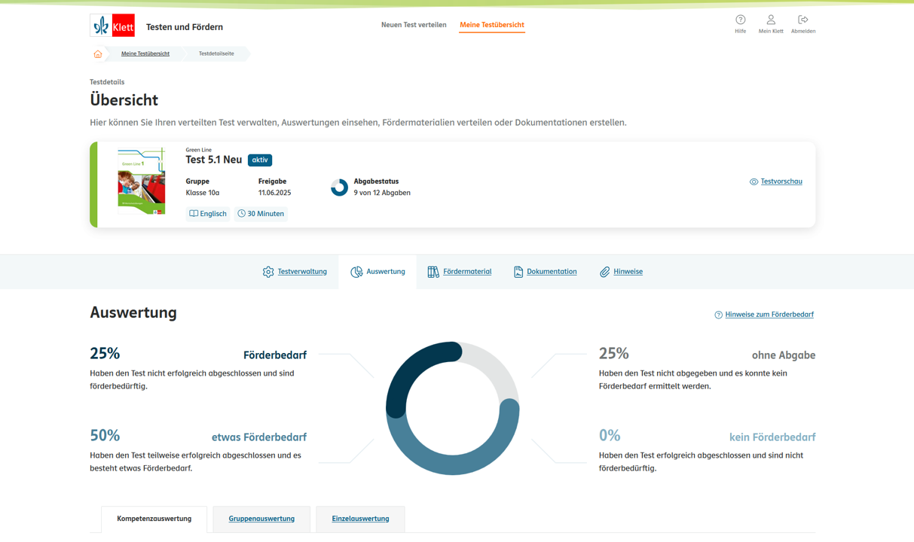Click the gear icon for Testverwaltung
Screen dimensions: 914x542
(x=268, y=272)
